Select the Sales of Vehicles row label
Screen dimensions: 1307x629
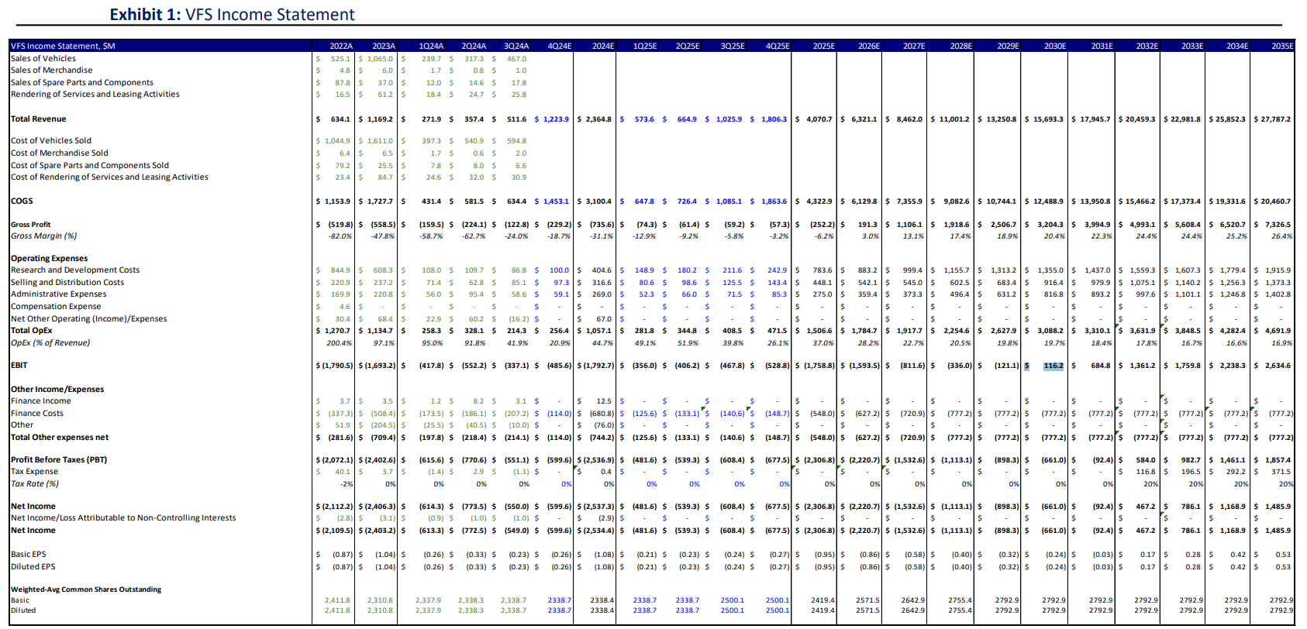coord(43,58)
